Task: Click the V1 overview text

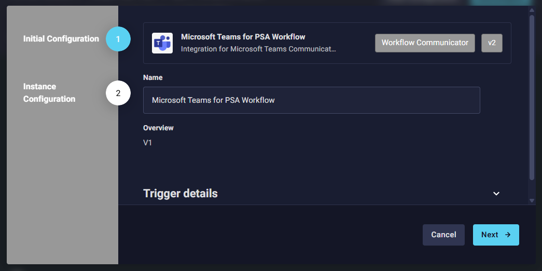Action: tap(148, 143)
